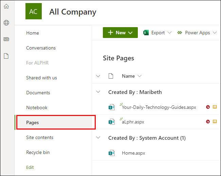Collapse the Created By System Account group
This screenshot has height=176, width=221.
(x=98, y=138)
